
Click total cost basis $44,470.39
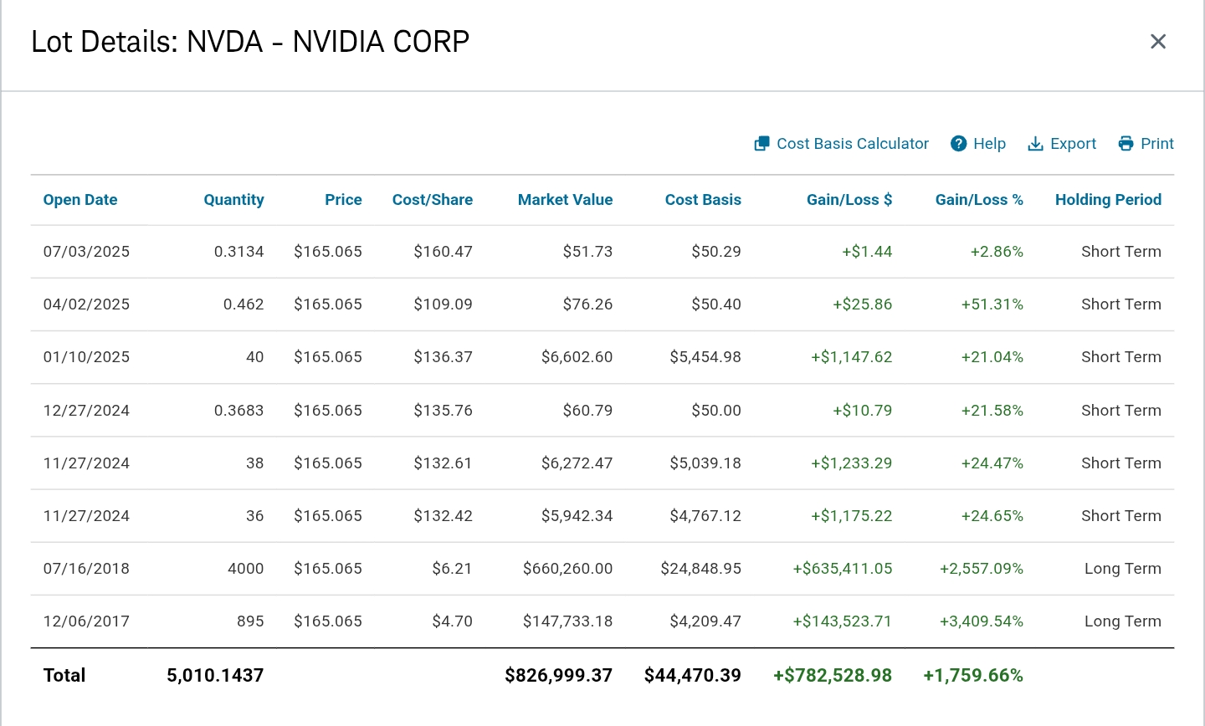692,676
